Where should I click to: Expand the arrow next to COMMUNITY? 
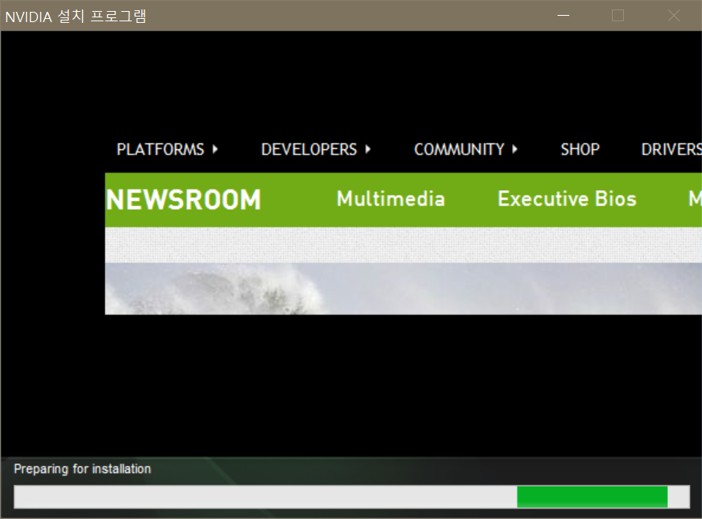pyautogui.click(x=515, y=149)
